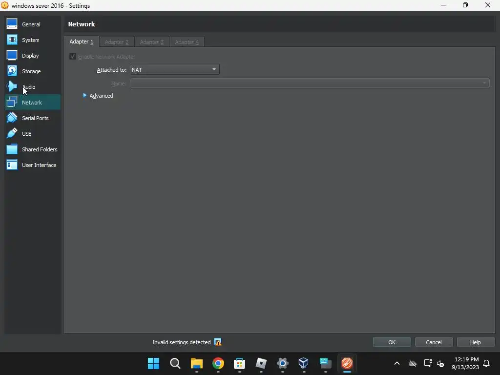Click the Cancel button

point(434,342)
